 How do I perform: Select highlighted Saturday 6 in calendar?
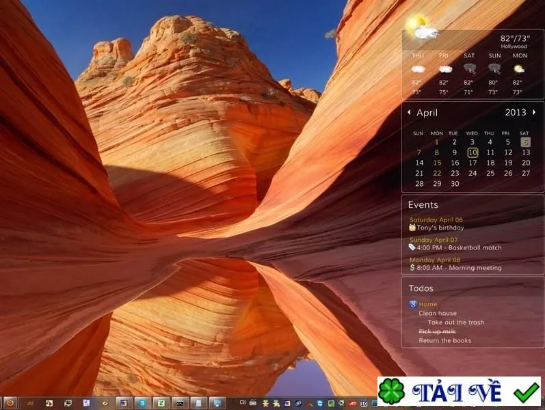[x=526, y=141]
